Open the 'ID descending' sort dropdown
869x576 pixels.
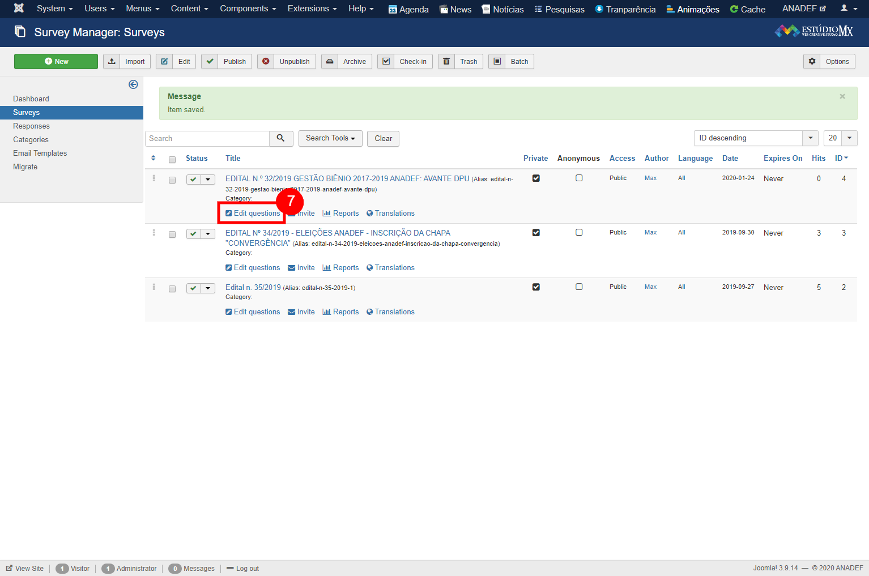click(x=756, y=138)
